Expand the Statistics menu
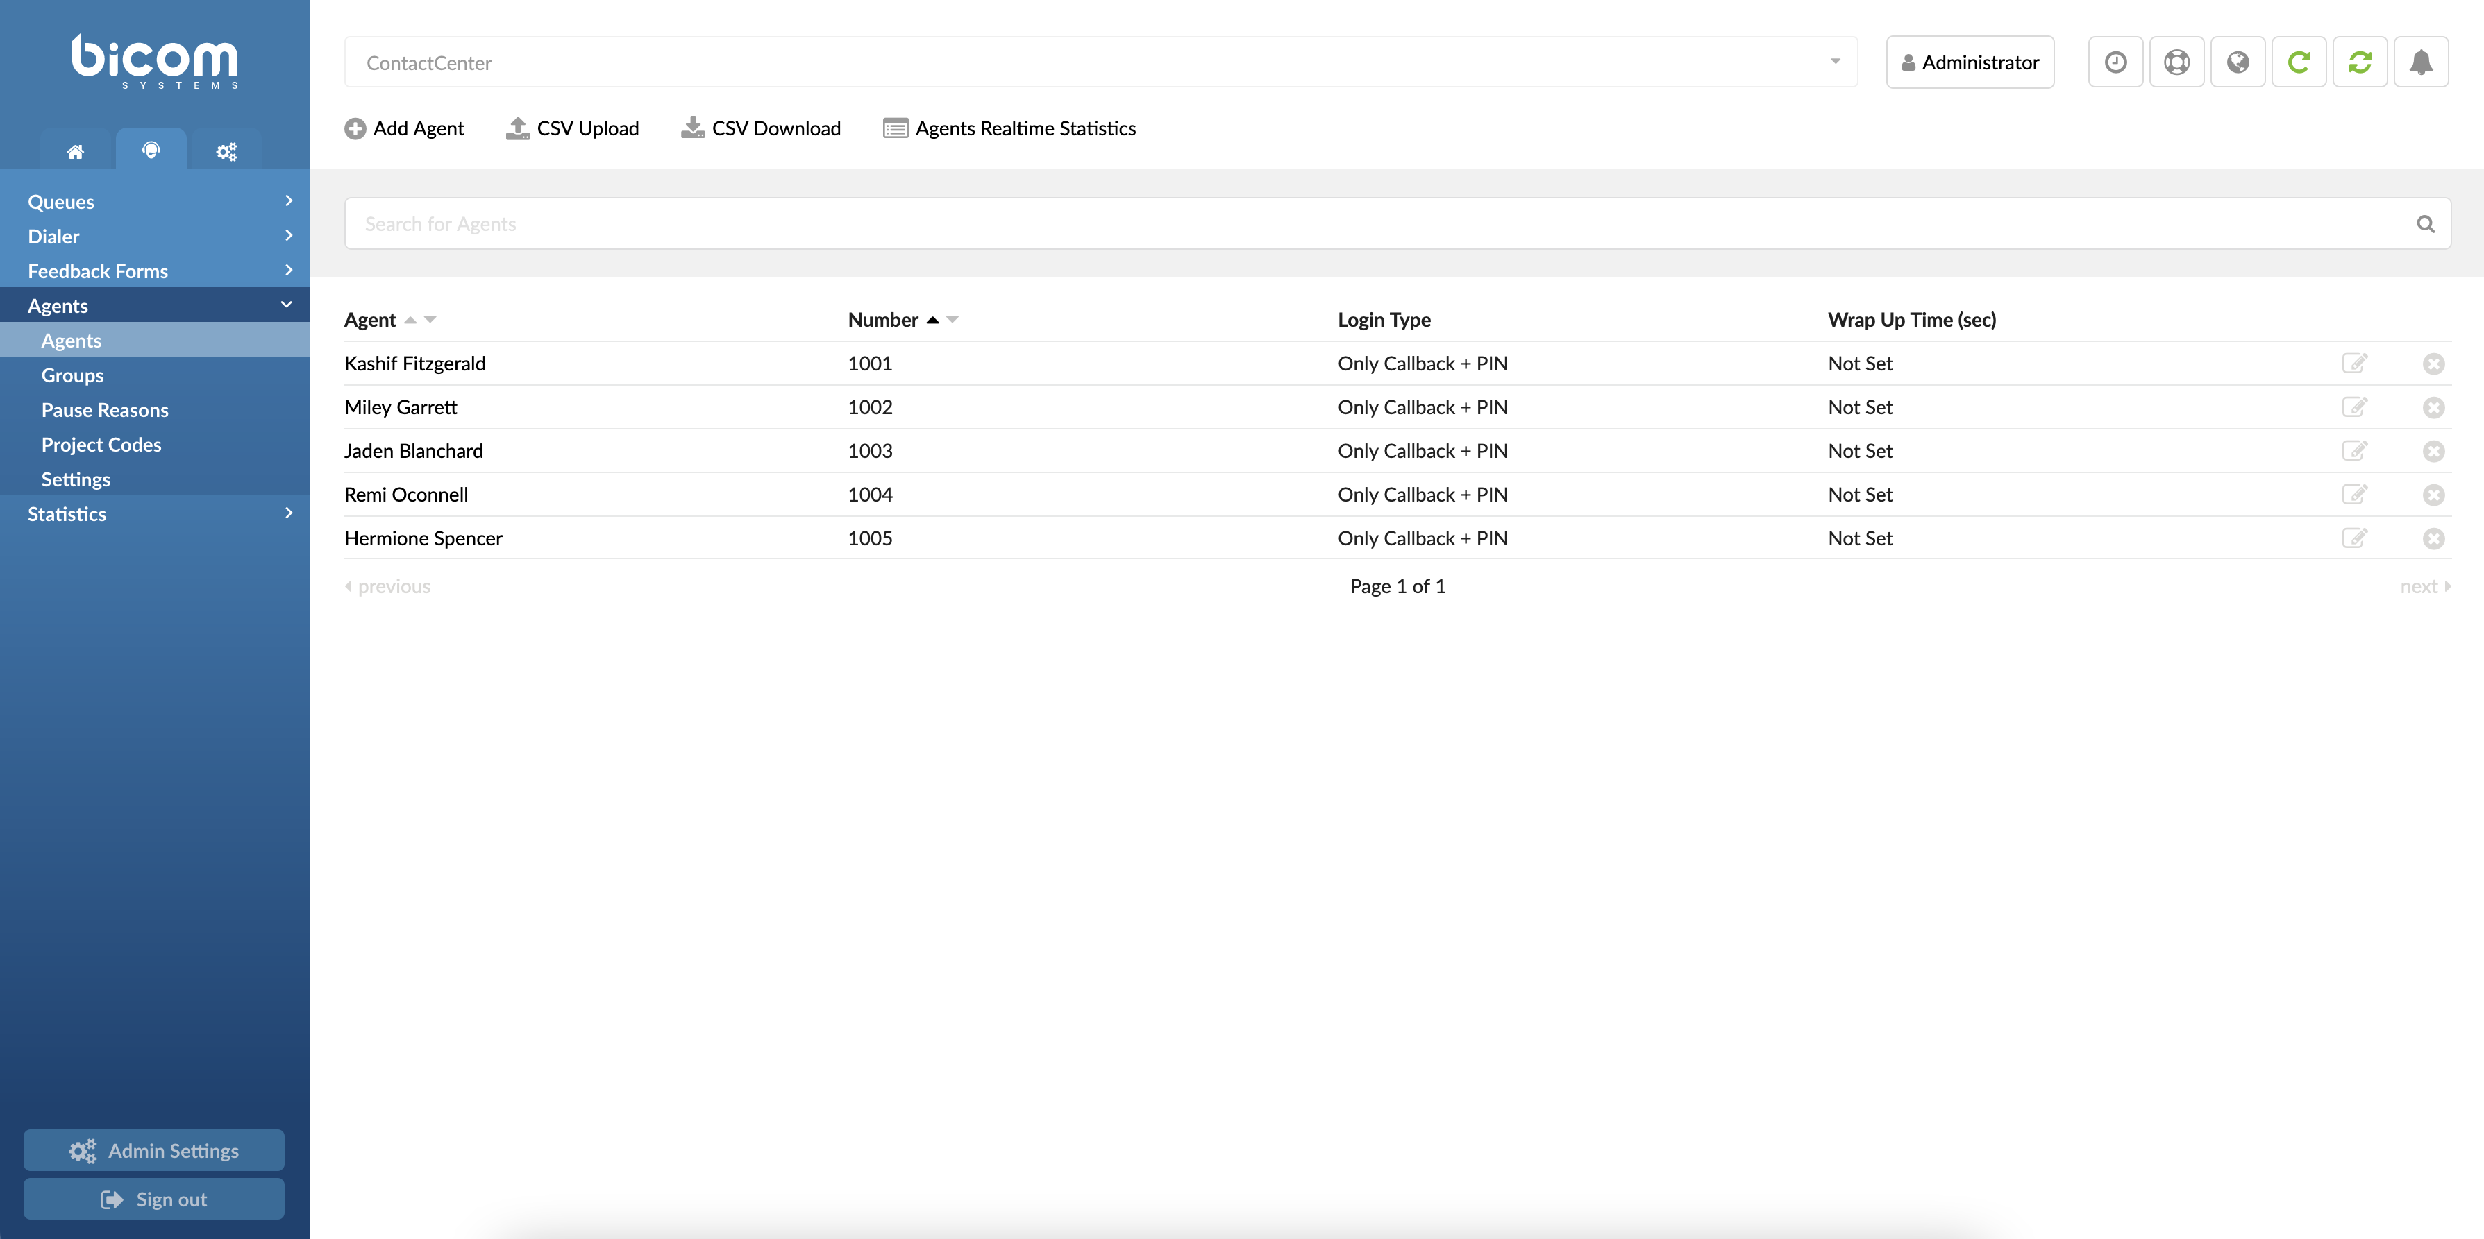The height and width of the screenshot is (1239, 2484). click(154, 513)
